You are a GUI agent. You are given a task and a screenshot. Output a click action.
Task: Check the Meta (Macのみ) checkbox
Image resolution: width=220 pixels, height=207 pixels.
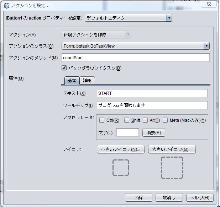(x=165, y=120)
